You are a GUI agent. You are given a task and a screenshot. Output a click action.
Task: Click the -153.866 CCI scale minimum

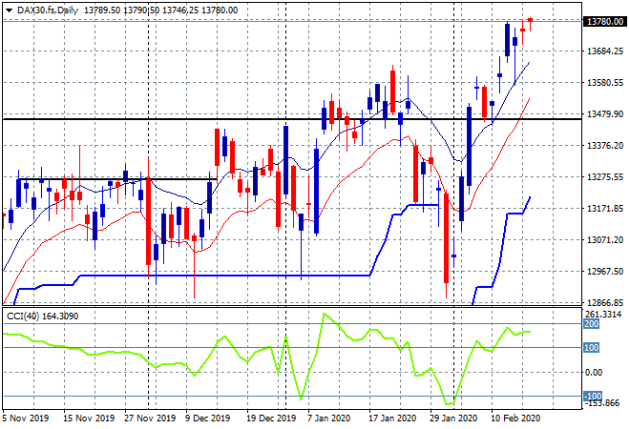[602, 403]
